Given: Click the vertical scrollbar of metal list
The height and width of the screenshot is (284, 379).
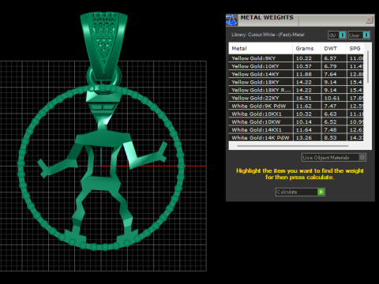Looking at the screenshot, I should click(x=368, y=67).
